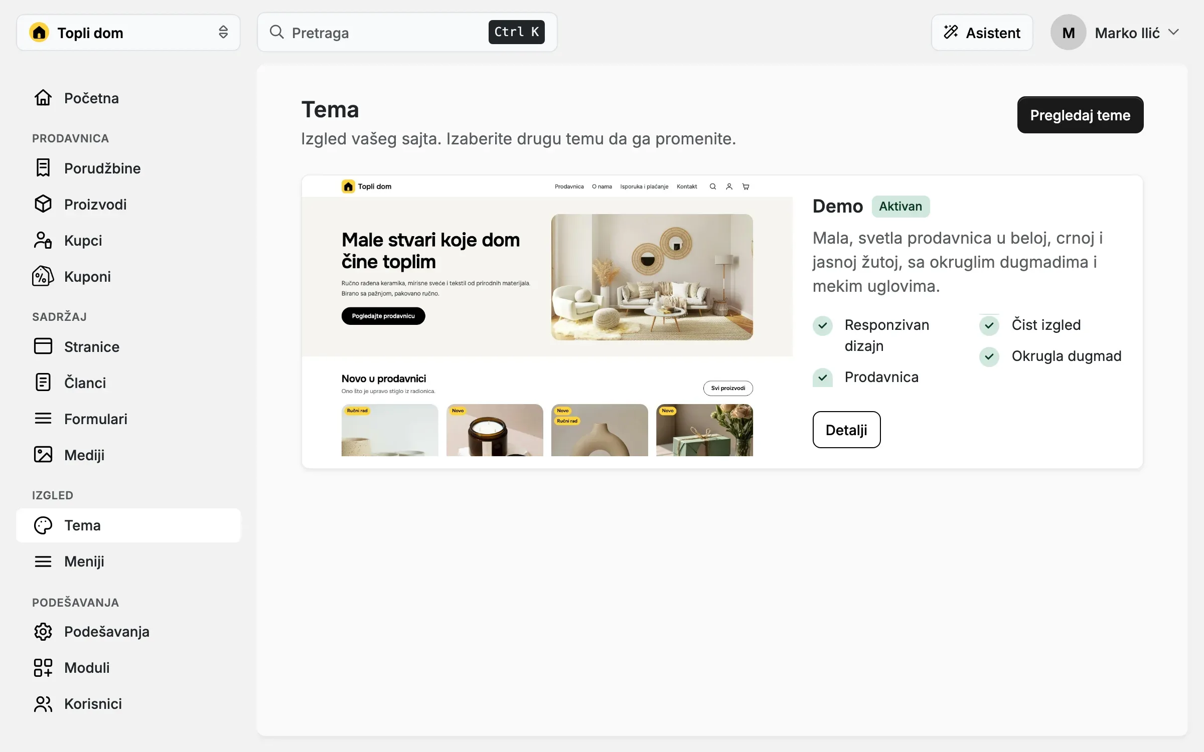Click the magic wand icon in Asistent
The height and width of the screenshot is (752, 1204).
pos(951,32)
